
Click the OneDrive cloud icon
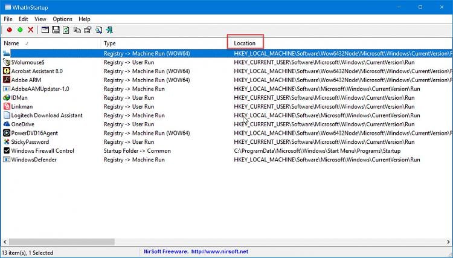click(7, 124)
